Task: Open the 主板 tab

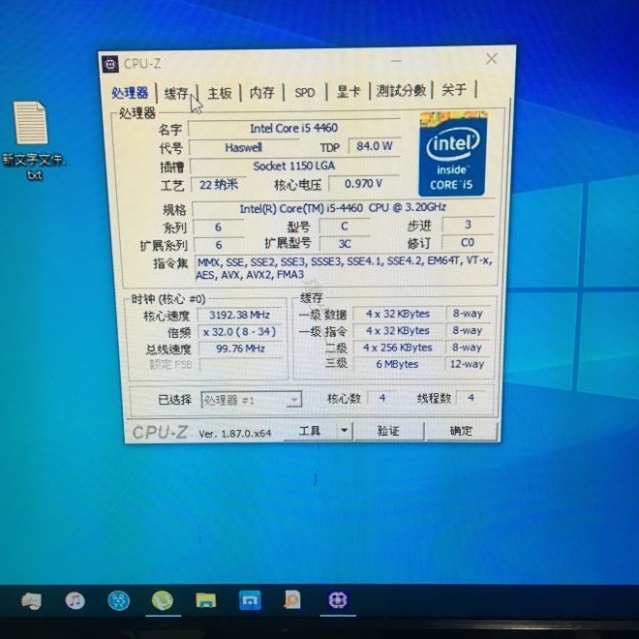Action: [220, 93]
